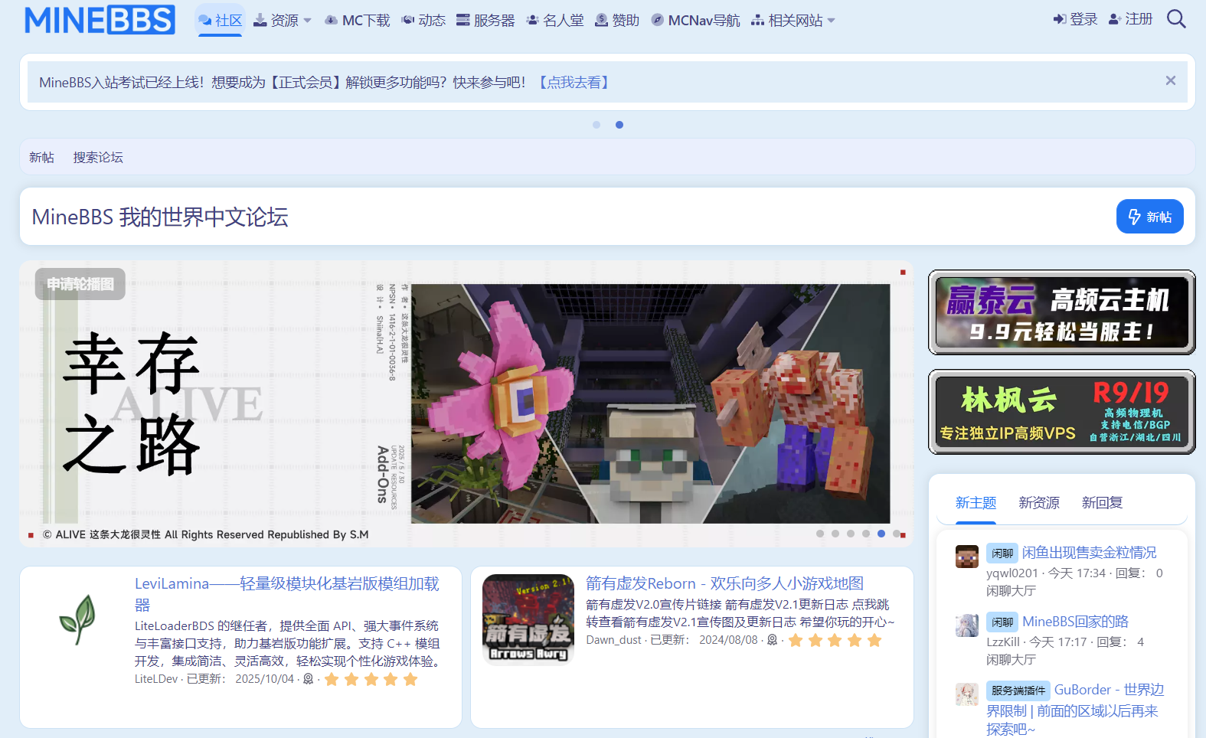Click the GuBorder poster's avatar

(x=967, y=694)
